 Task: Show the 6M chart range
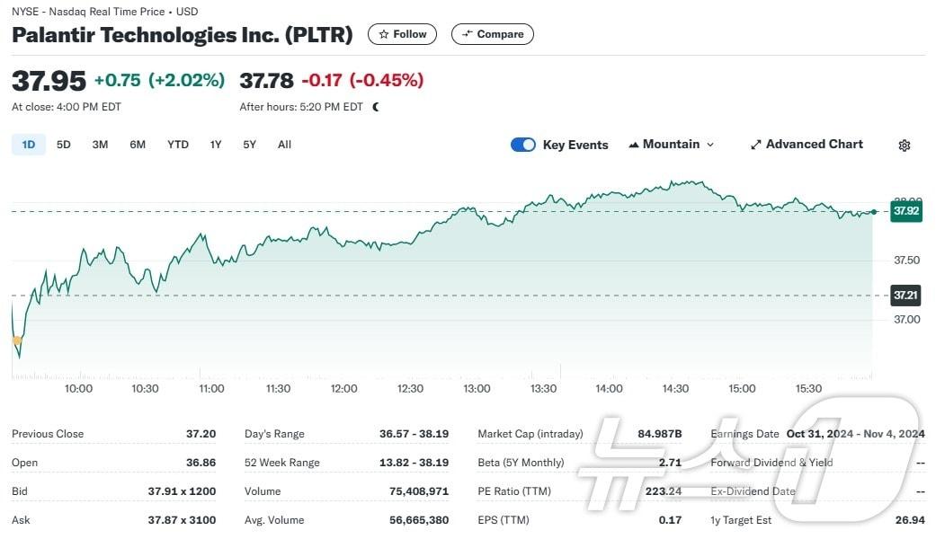tap(138, 145)
